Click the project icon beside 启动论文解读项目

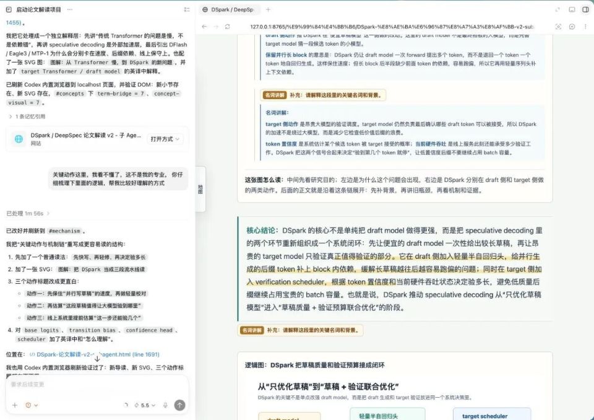(x=9, y=9)
